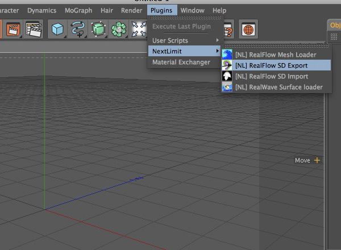
Task: Expand spline tools flyout corner arrow
Action: [x=85, y=36]
